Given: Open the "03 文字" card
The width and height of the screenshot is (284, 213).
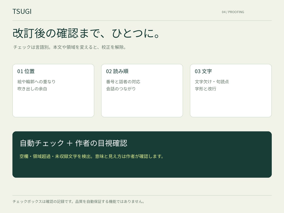Looking at the screenshot, I should (x=231, y=91).
